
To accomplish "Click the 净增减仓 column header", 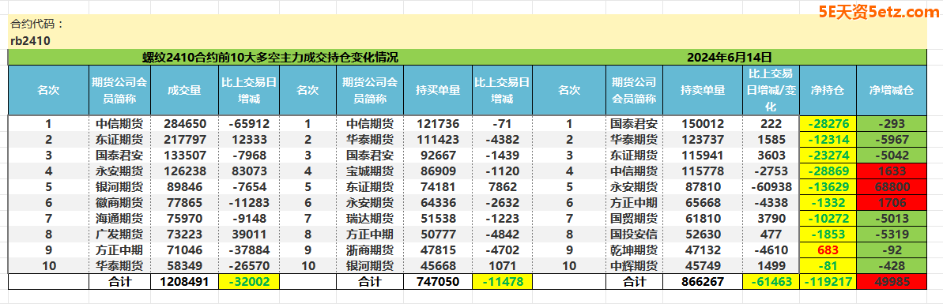I will point(891,90).
